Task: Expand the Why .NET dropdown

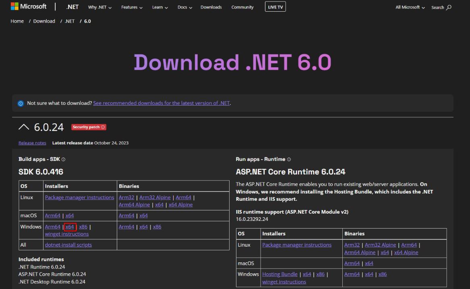Action: pyautogui.click(x=99, y=7)
